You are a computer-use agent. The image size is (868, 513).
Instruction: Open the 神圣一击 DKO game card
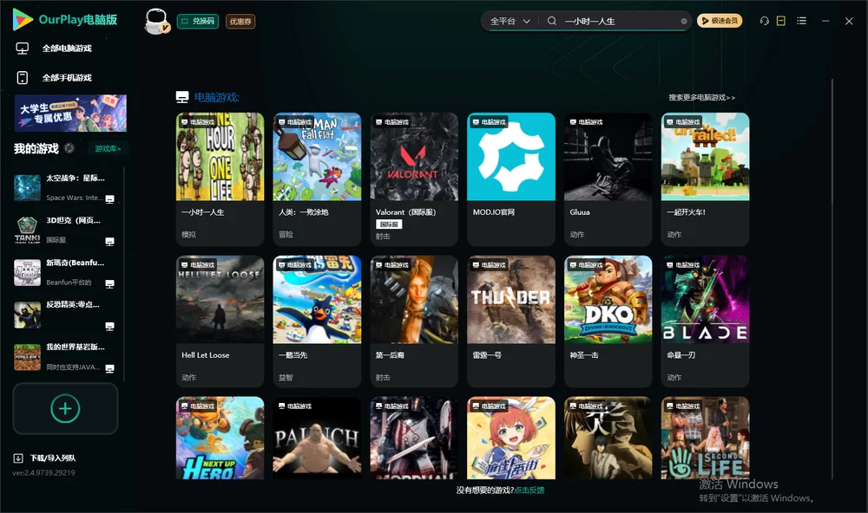(608, 321)
